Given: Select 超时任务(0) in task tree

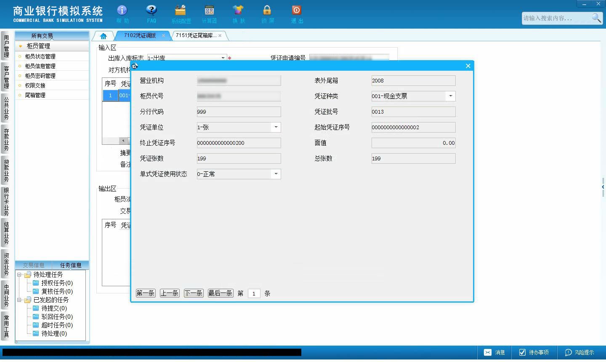Looking at the screenshot, I should pyautogui.click(x=57, y=325).
